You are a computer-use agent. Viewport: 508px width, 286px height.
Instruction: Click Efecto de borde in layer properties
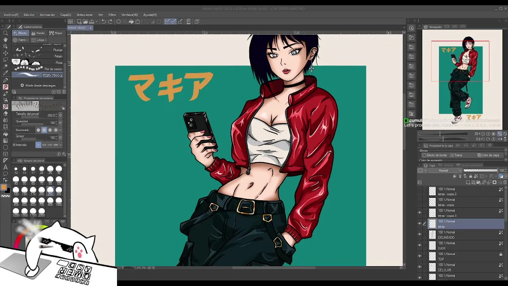coord(435,155)
